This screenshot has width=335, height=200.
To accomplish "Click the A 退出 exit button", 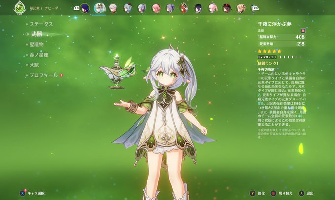I will coord(306,193).
